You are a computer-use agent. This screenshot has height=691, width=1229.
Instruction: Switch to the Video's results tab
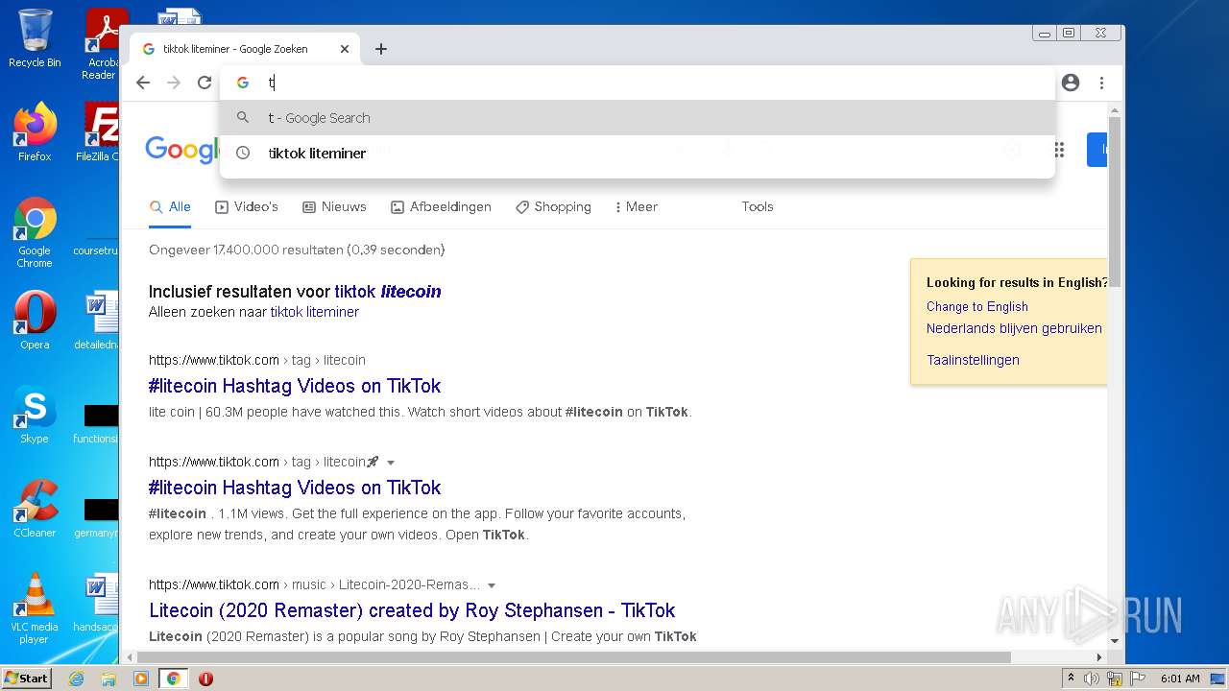pos(247,206)
